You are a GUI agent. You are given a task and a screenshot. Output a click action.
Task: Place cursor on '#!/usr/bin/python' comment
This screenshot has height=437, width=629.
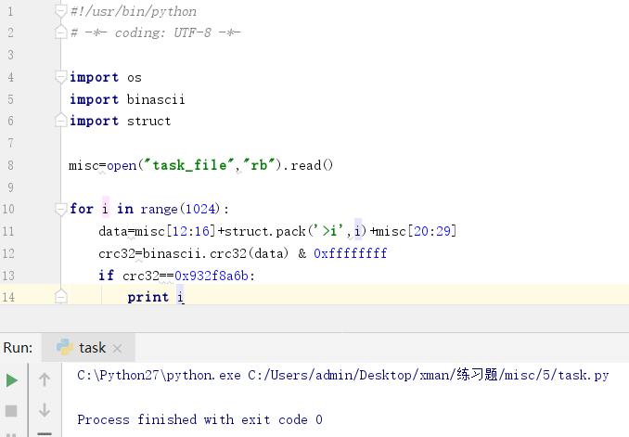pos(134,11)
